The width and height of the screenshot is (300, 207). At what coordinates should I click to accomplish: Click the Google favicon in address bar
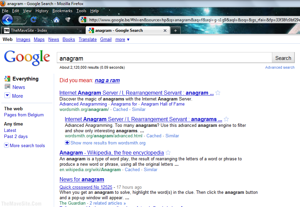(84, 20)
